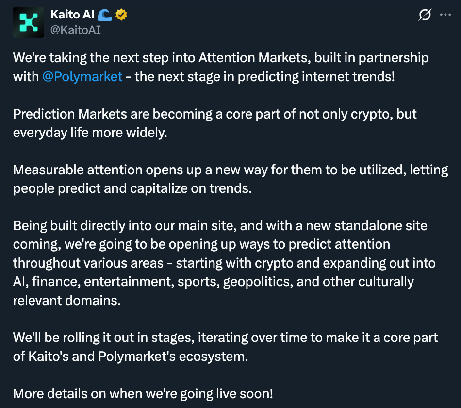
Task: Click the 'We'll be rolling it out in stages' line
Action: coord(226,338)
